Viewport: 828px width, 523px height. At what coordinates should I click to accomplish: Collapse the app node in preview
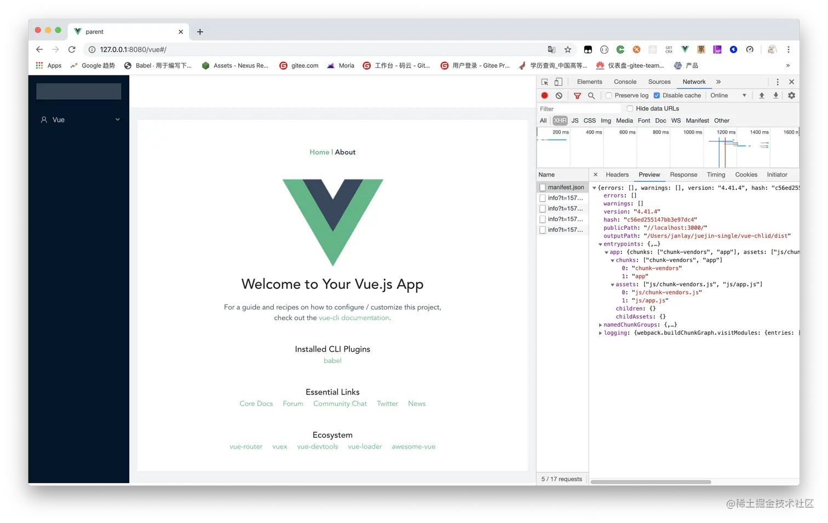[x=607, y=253]
